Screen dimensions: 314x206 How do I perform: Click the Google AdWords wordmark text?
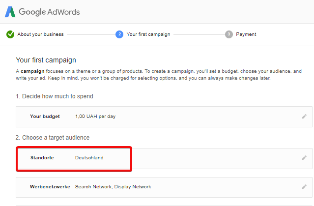pos(49,12)
